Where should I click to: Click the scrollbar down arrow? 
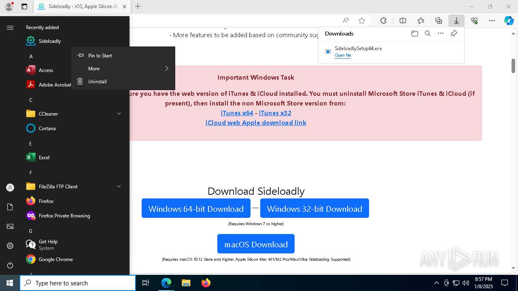pos(513,268)
